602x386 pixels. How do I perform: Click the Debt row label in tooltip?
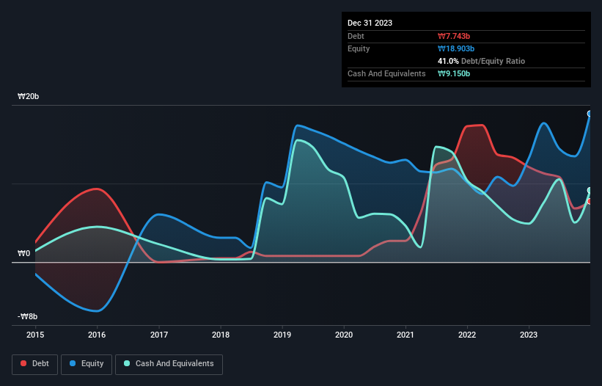(356, 36)
